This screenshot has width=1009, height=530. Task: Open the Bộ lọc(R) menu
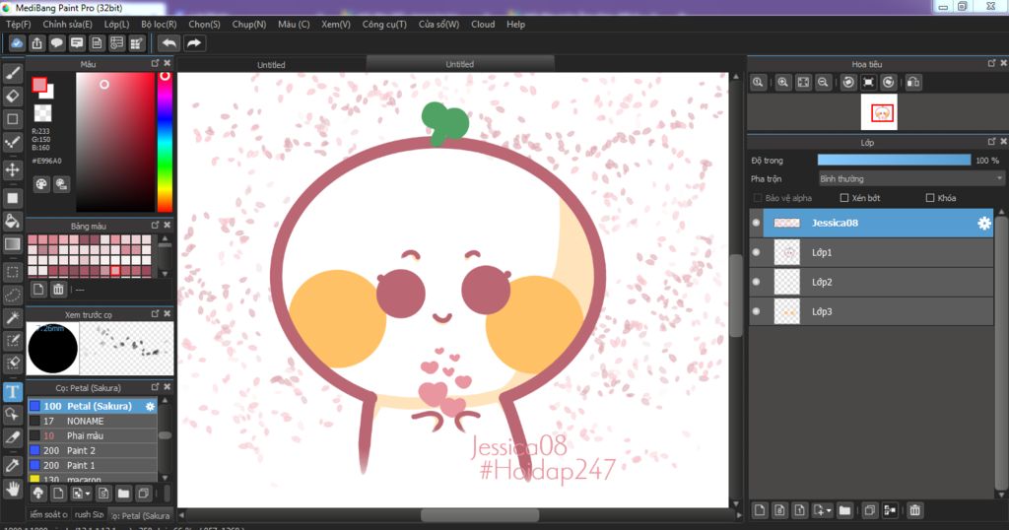coord(159,24)
